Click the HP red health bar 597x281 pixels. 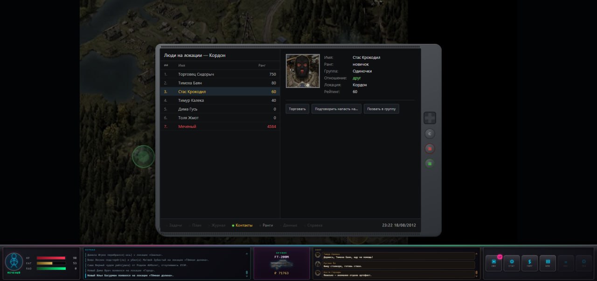click(51, 258)
